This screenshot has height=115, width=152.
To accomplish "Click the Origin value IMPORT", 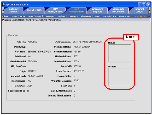I will point(32,71).
